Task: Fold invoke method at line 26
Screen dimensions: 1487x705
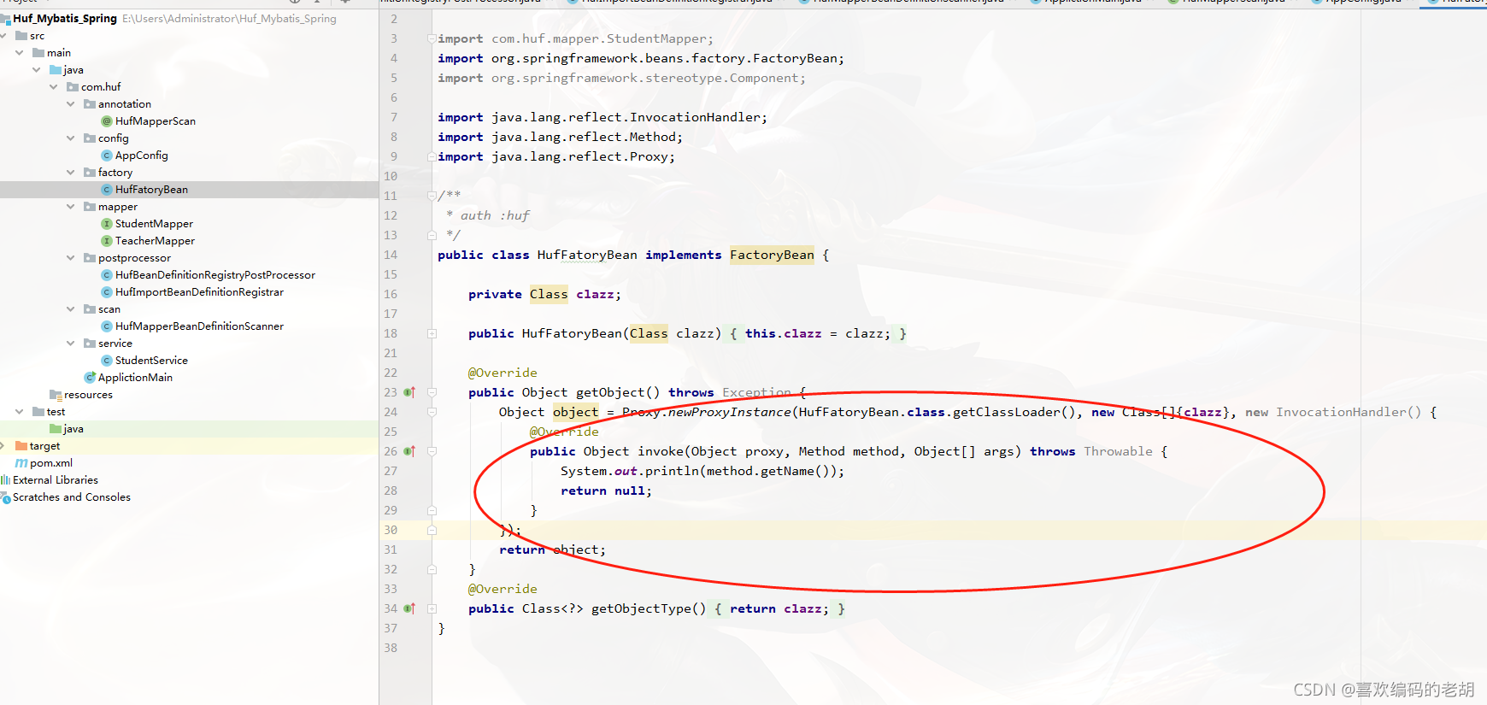Action: [432, 451]
